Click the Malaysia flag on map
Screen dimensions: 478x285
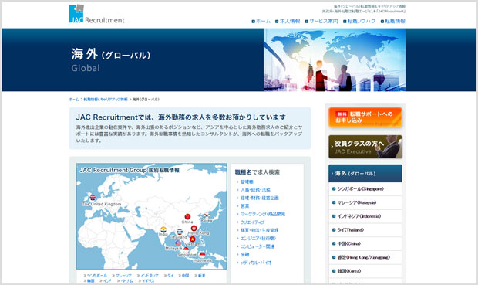tap(178, 243)
